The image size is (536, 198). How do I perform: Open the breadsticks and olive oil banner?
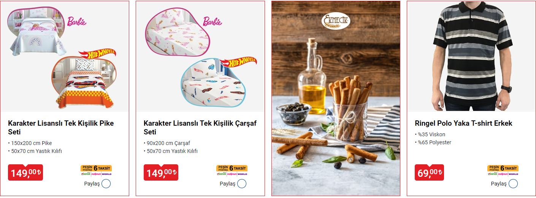pos(336,98)
